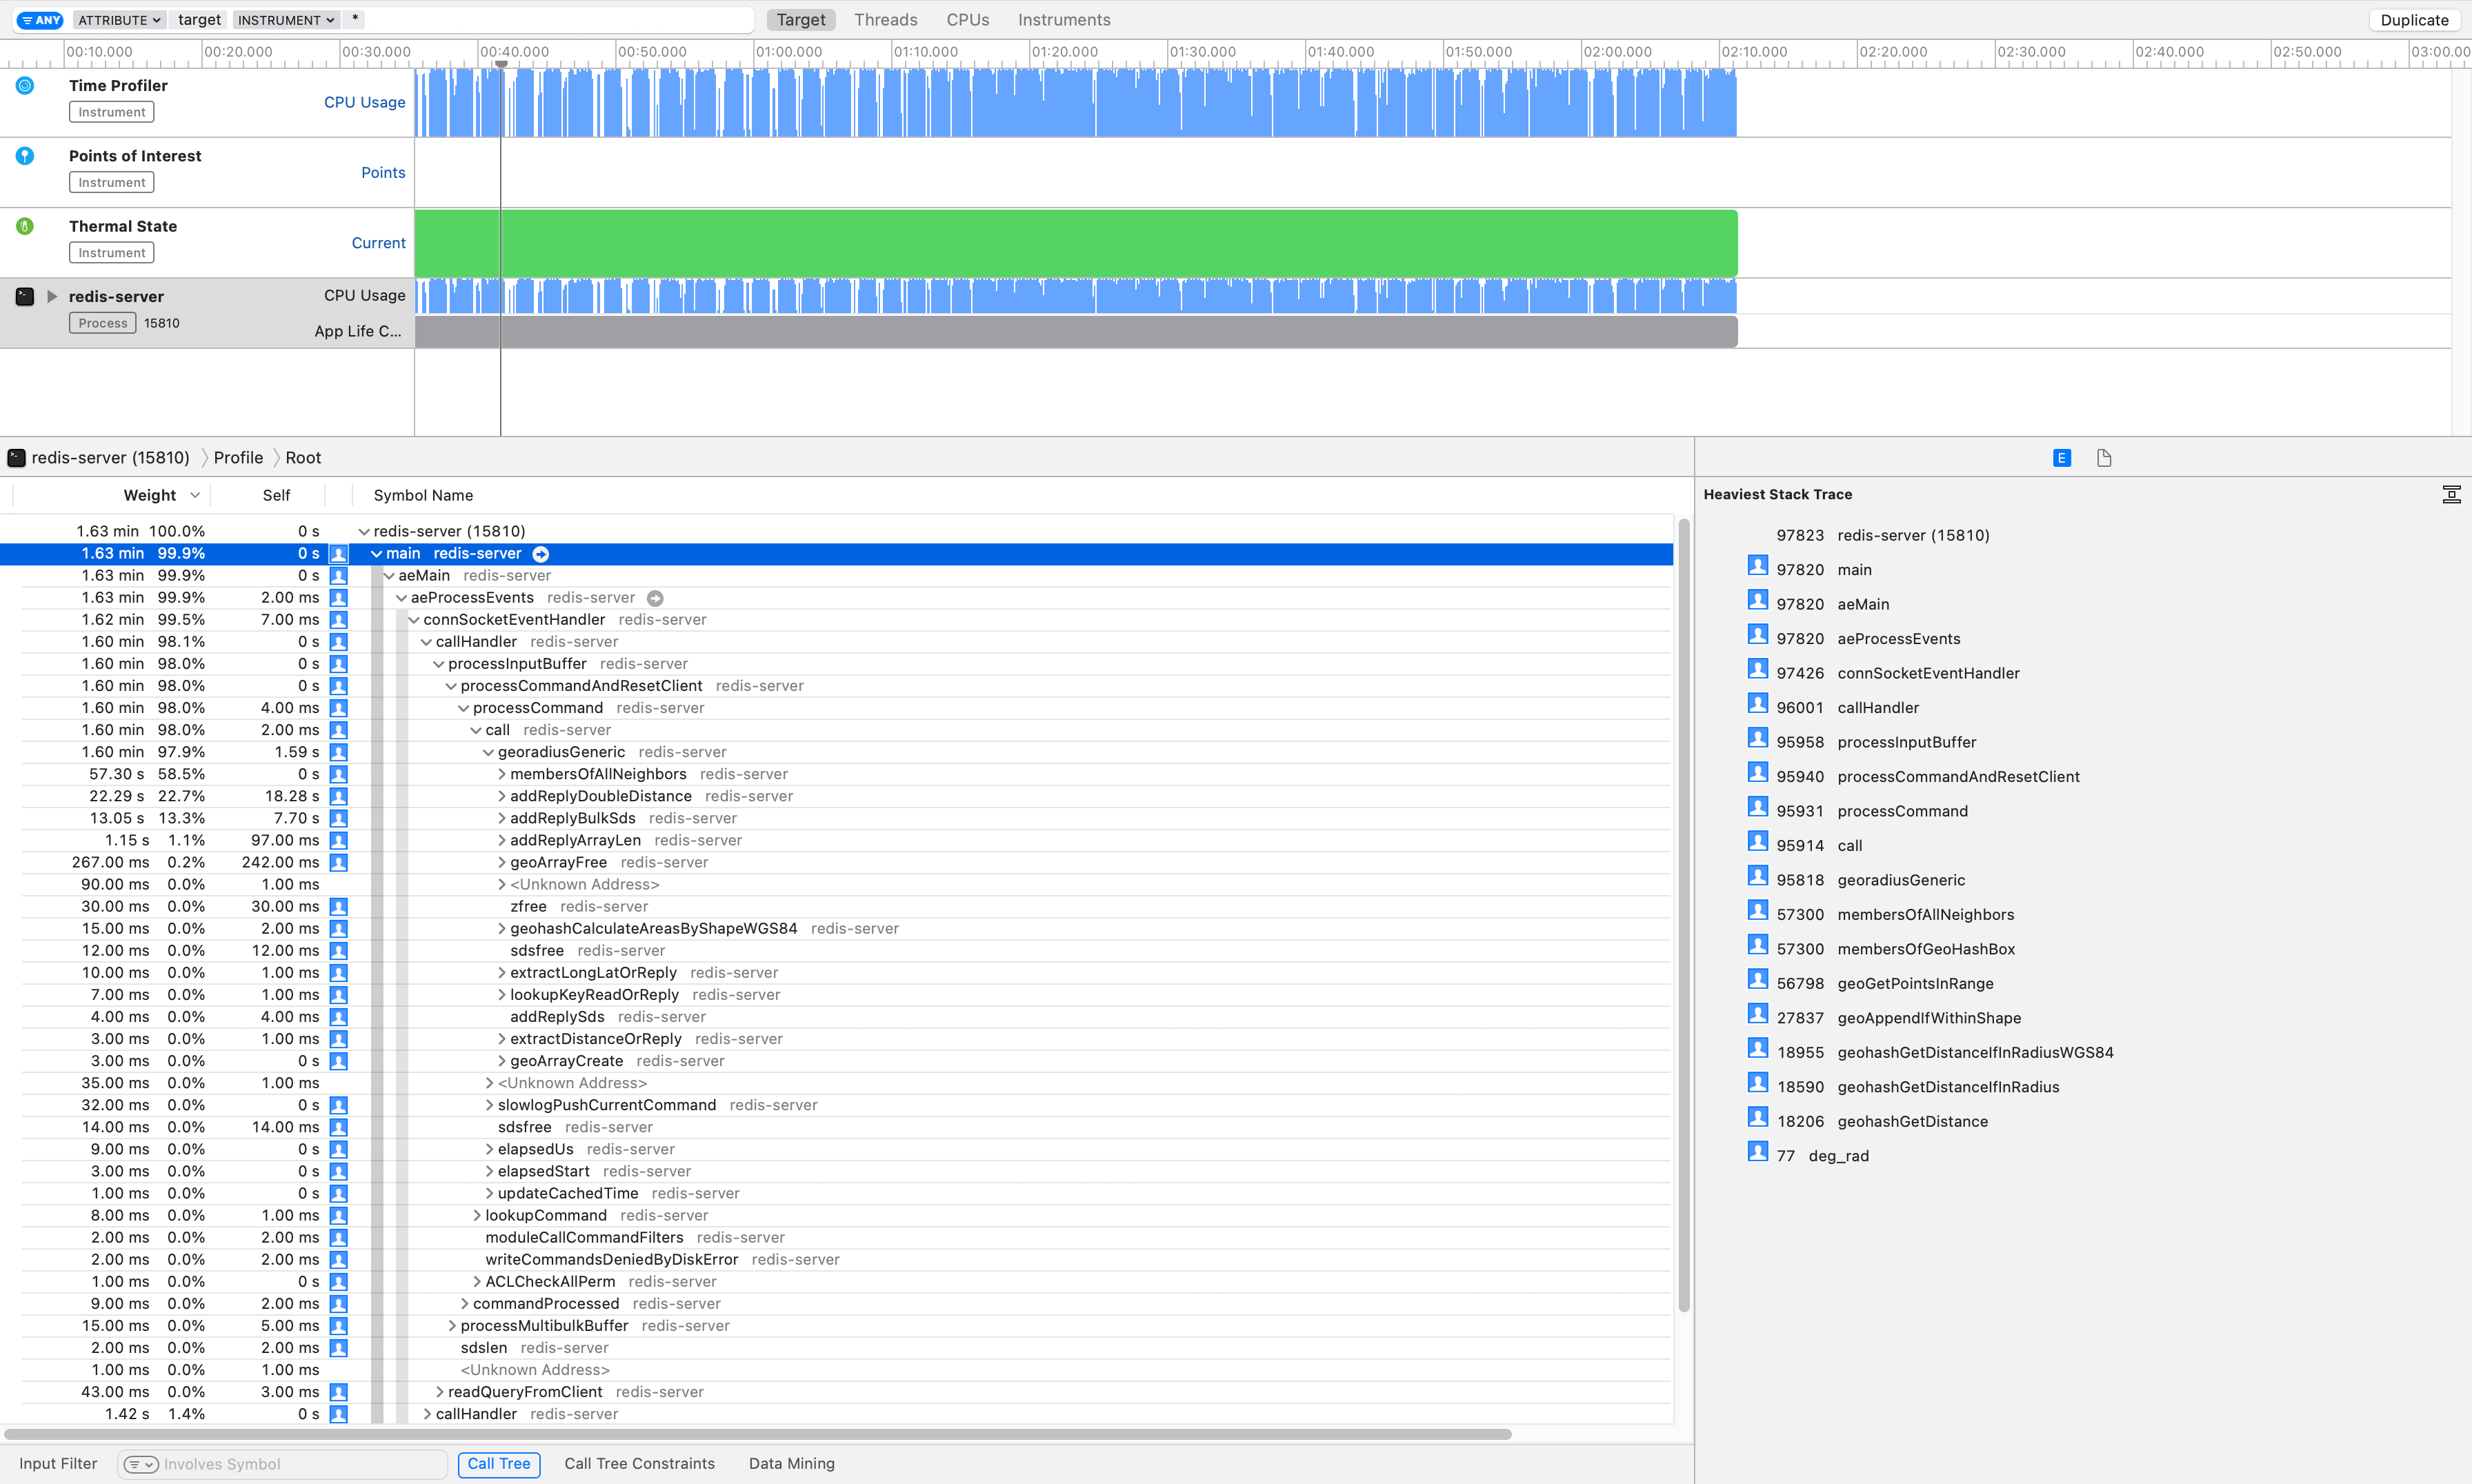2472x1484 pixels.
Task: Select moduleCallCommandFilters tree row
Action: [x=836, y=1238]
